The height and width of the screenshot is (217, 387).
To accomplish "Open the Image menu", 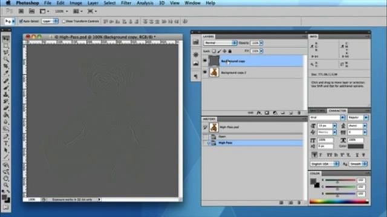I will 76,3.
